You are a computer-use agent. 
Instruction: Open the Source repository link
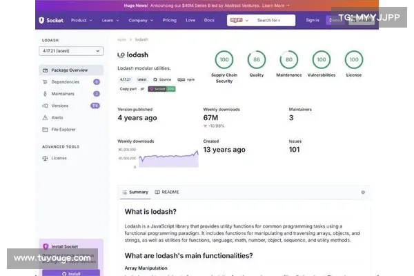click(x=162, y=79)
